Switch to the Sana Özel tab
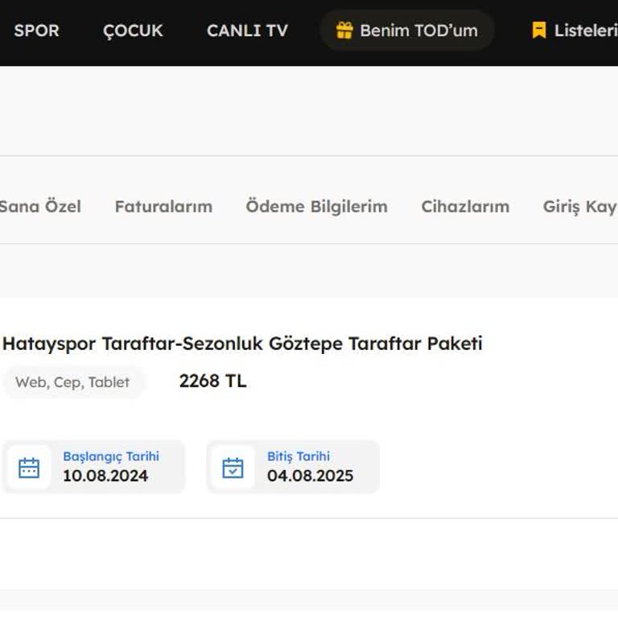618x618 pixels. (40, 207)
